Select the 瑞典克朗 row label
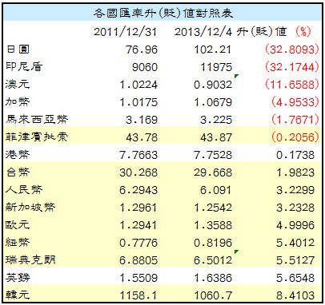The width and height of the screenshot is (325, 305). click(30, 260)
